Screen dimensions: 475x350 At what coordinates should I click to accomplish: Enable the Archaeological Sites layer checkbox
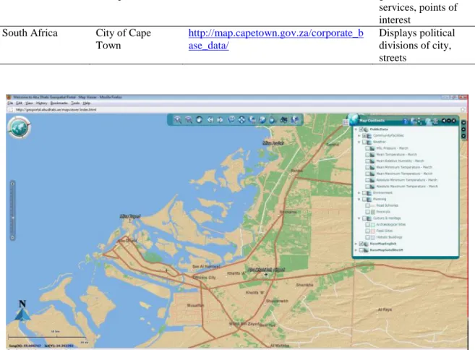[x=367, y=225]
